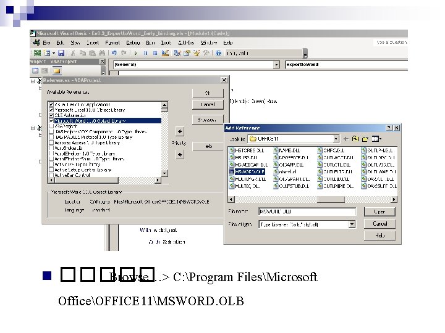Click Cancel in Add Reference dialog
The image size is (445, 333).
(379, 224)
